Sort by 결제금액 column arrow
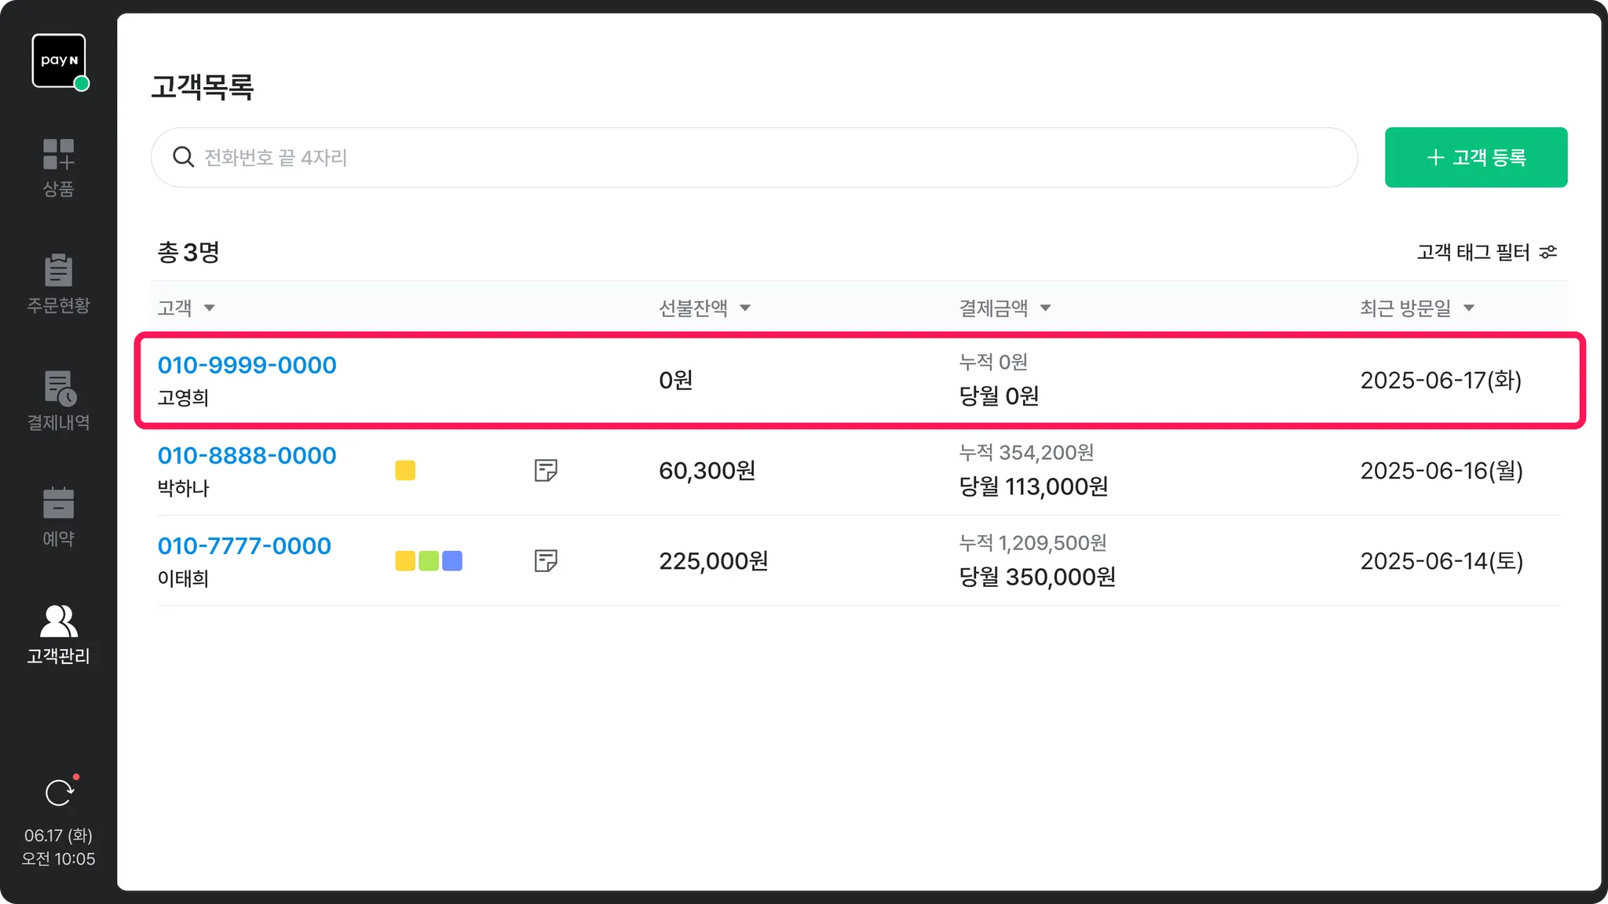The height and width of the screenshot is (904, 1608). pos(1045,308)
